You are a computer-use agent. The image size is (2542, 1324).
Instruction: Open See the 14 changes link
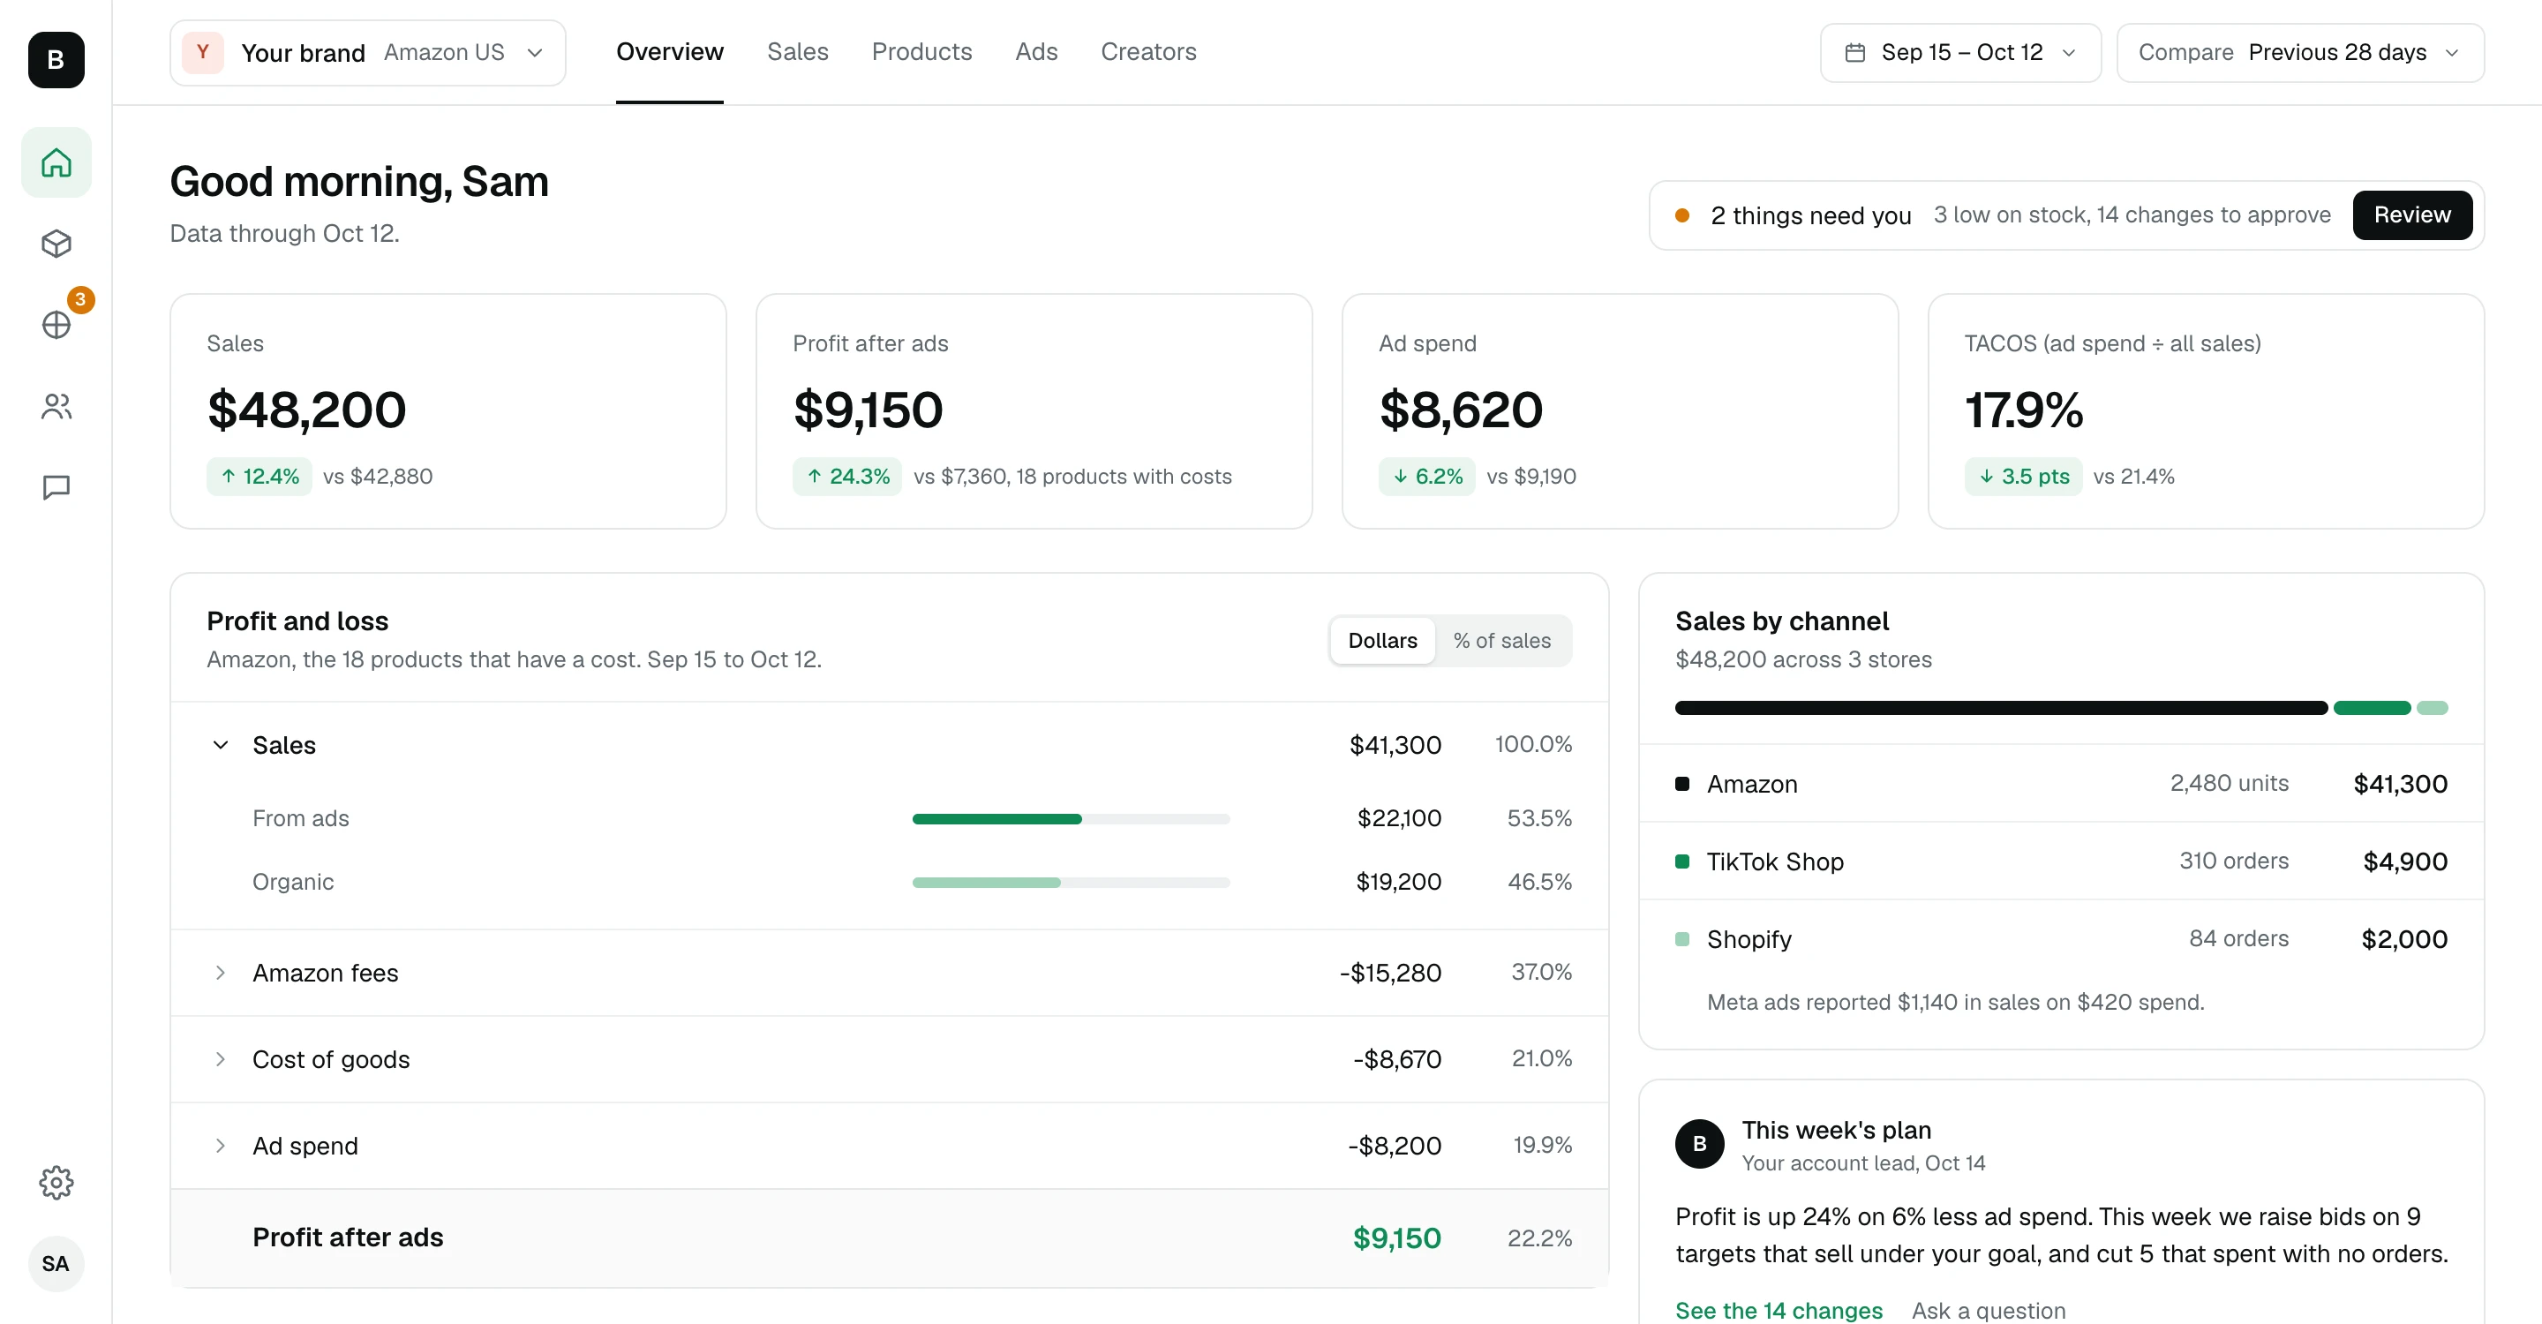pyautogui.click(x=1779, y=1310)
